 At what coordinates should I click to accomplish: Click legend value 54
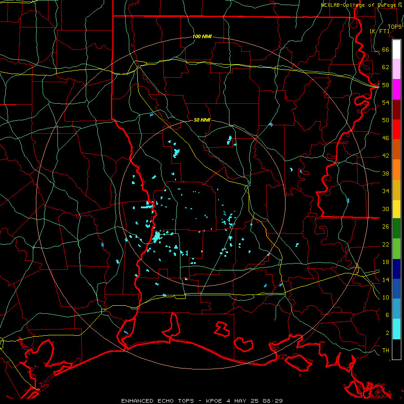click(x=386, y=102)
